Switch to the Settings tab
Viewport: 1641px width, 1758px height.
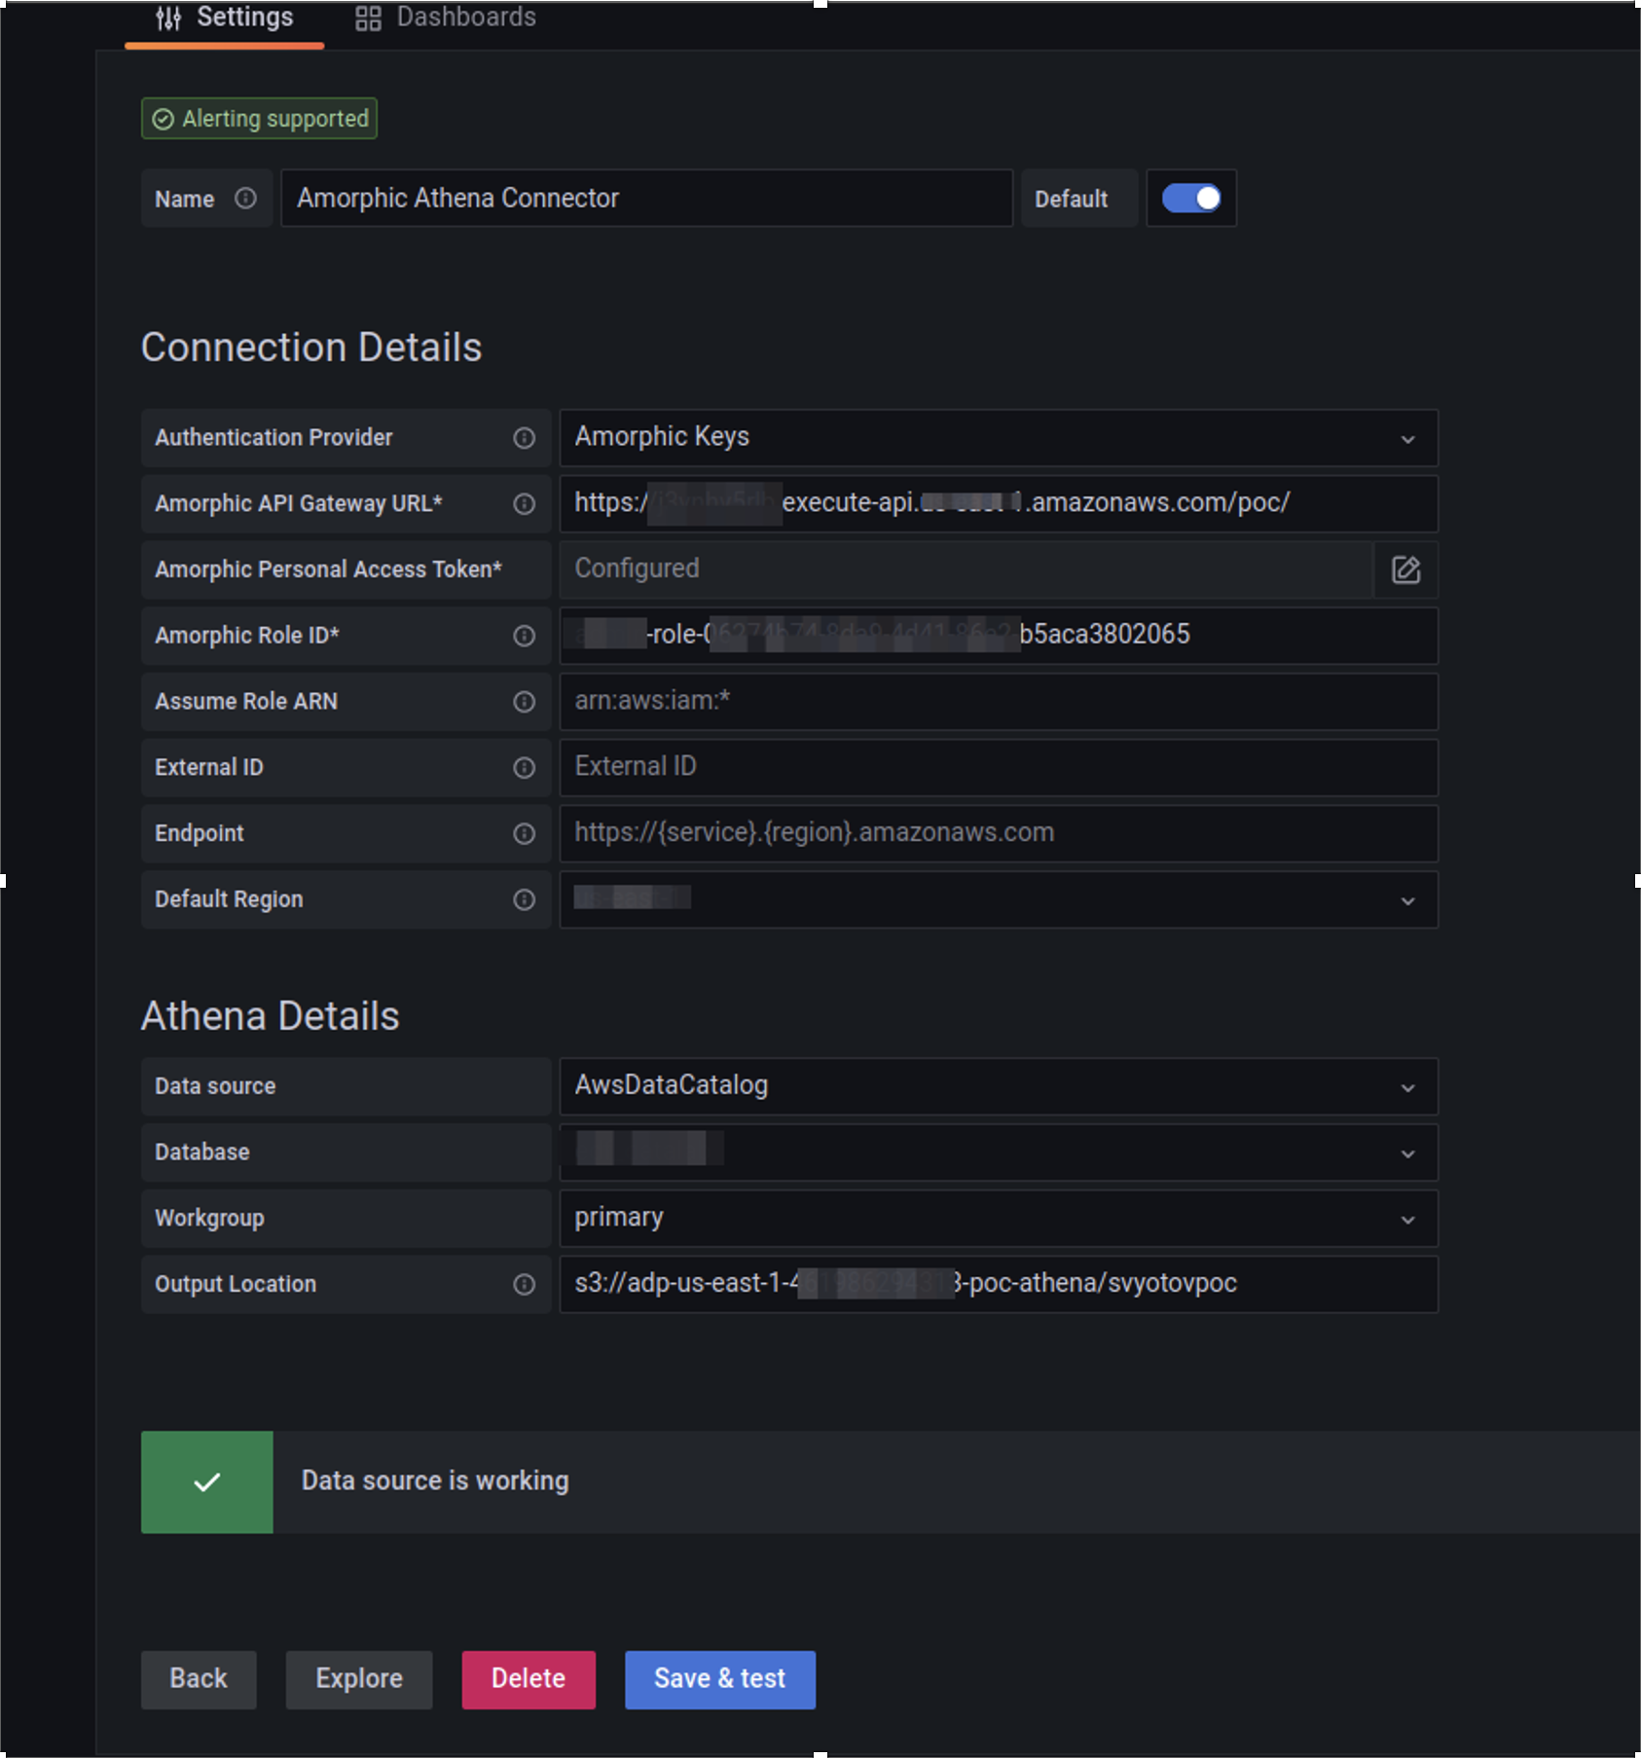(225, 18)
